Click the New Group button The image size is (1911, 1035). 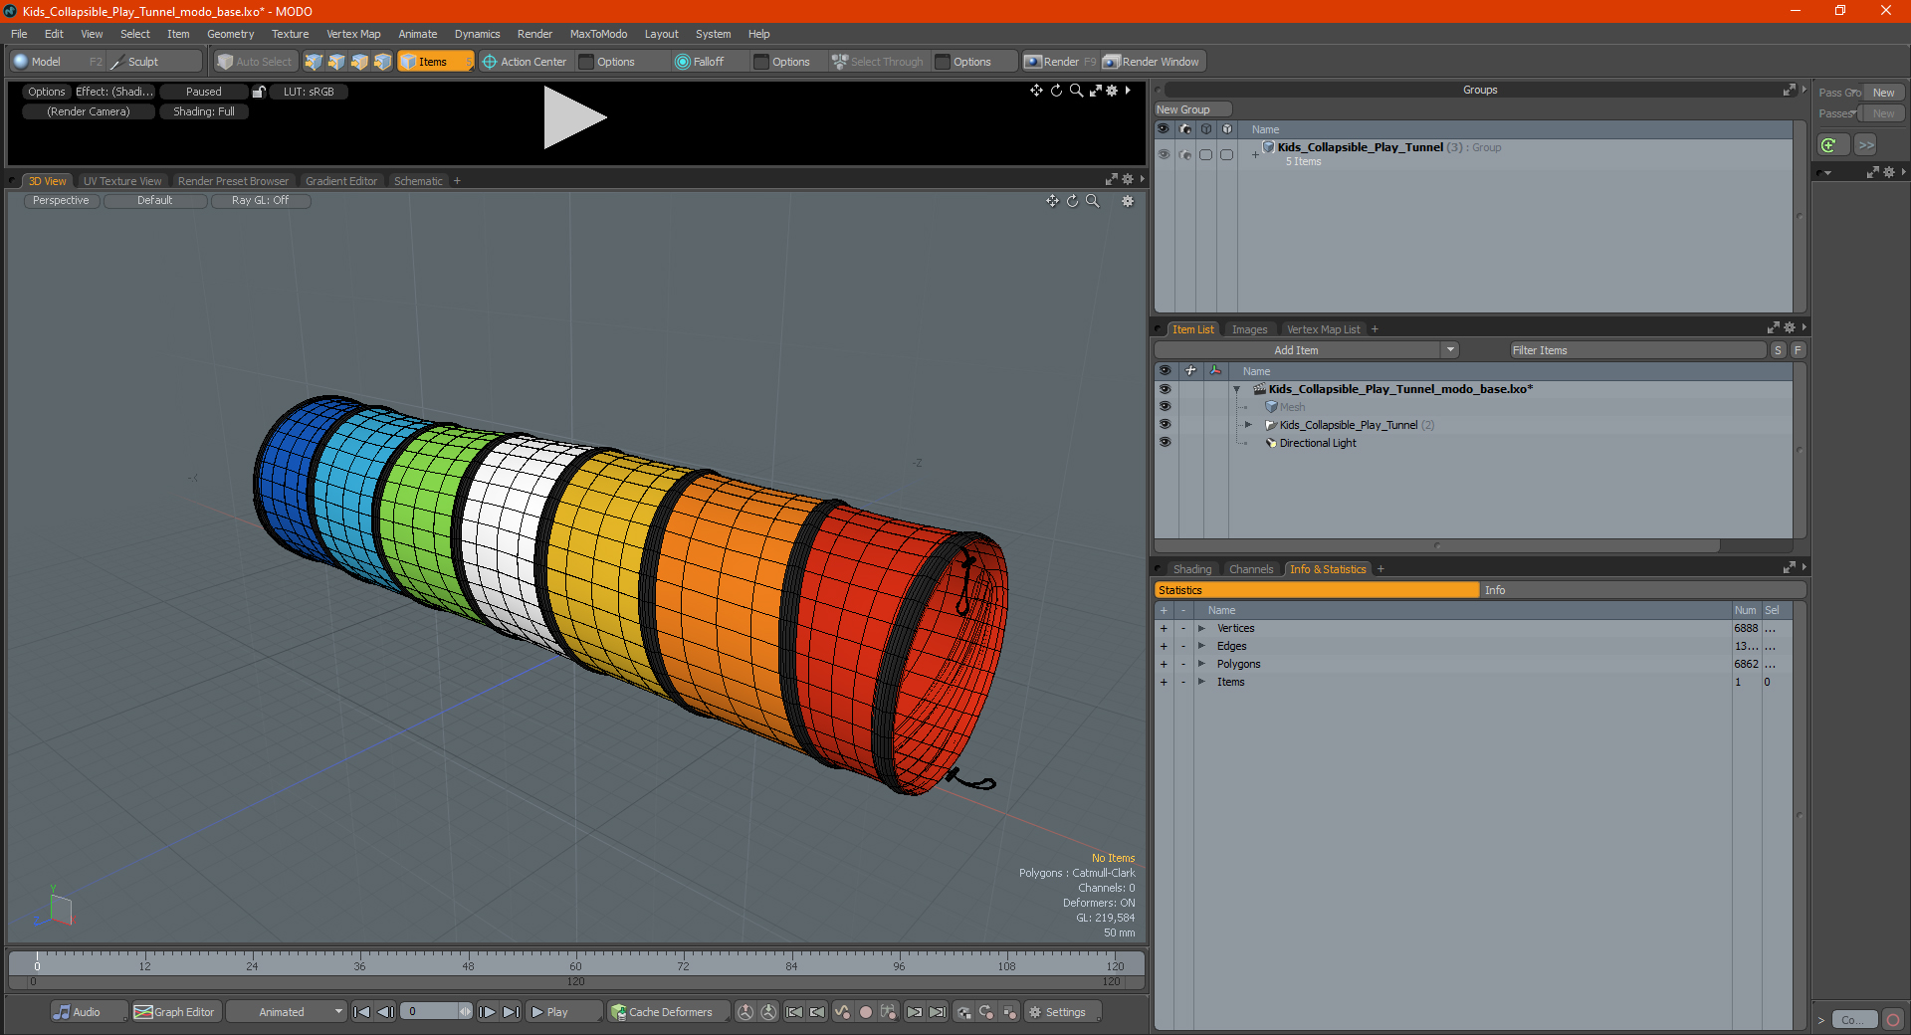pos(1192,109)
